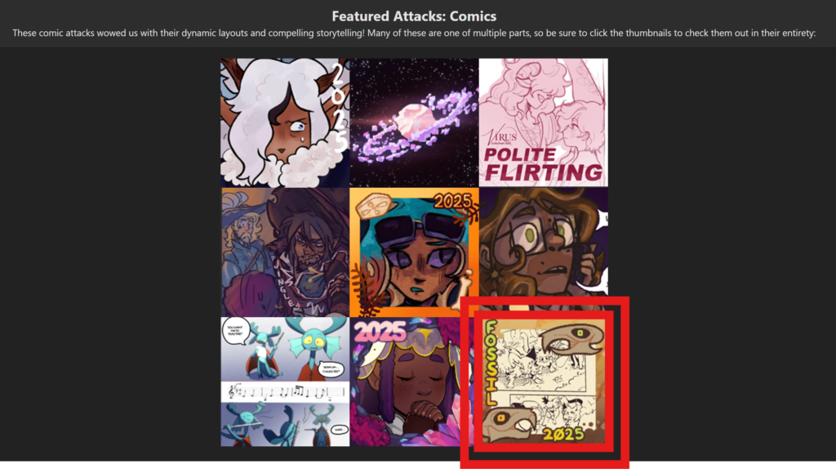The image size is (836, 469).
Task: Open the purple crystal sleeping character thumbnail
Action: (408, 382)
